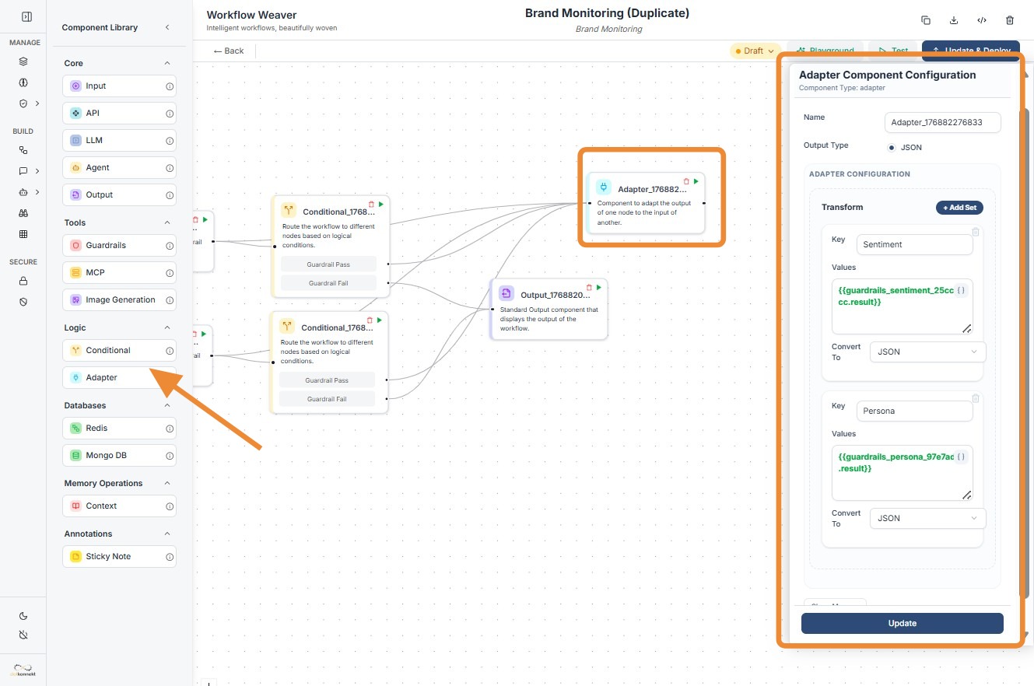1034x686 pixels.
Task: Show info for the LLM component
Action: coord(170,141)
